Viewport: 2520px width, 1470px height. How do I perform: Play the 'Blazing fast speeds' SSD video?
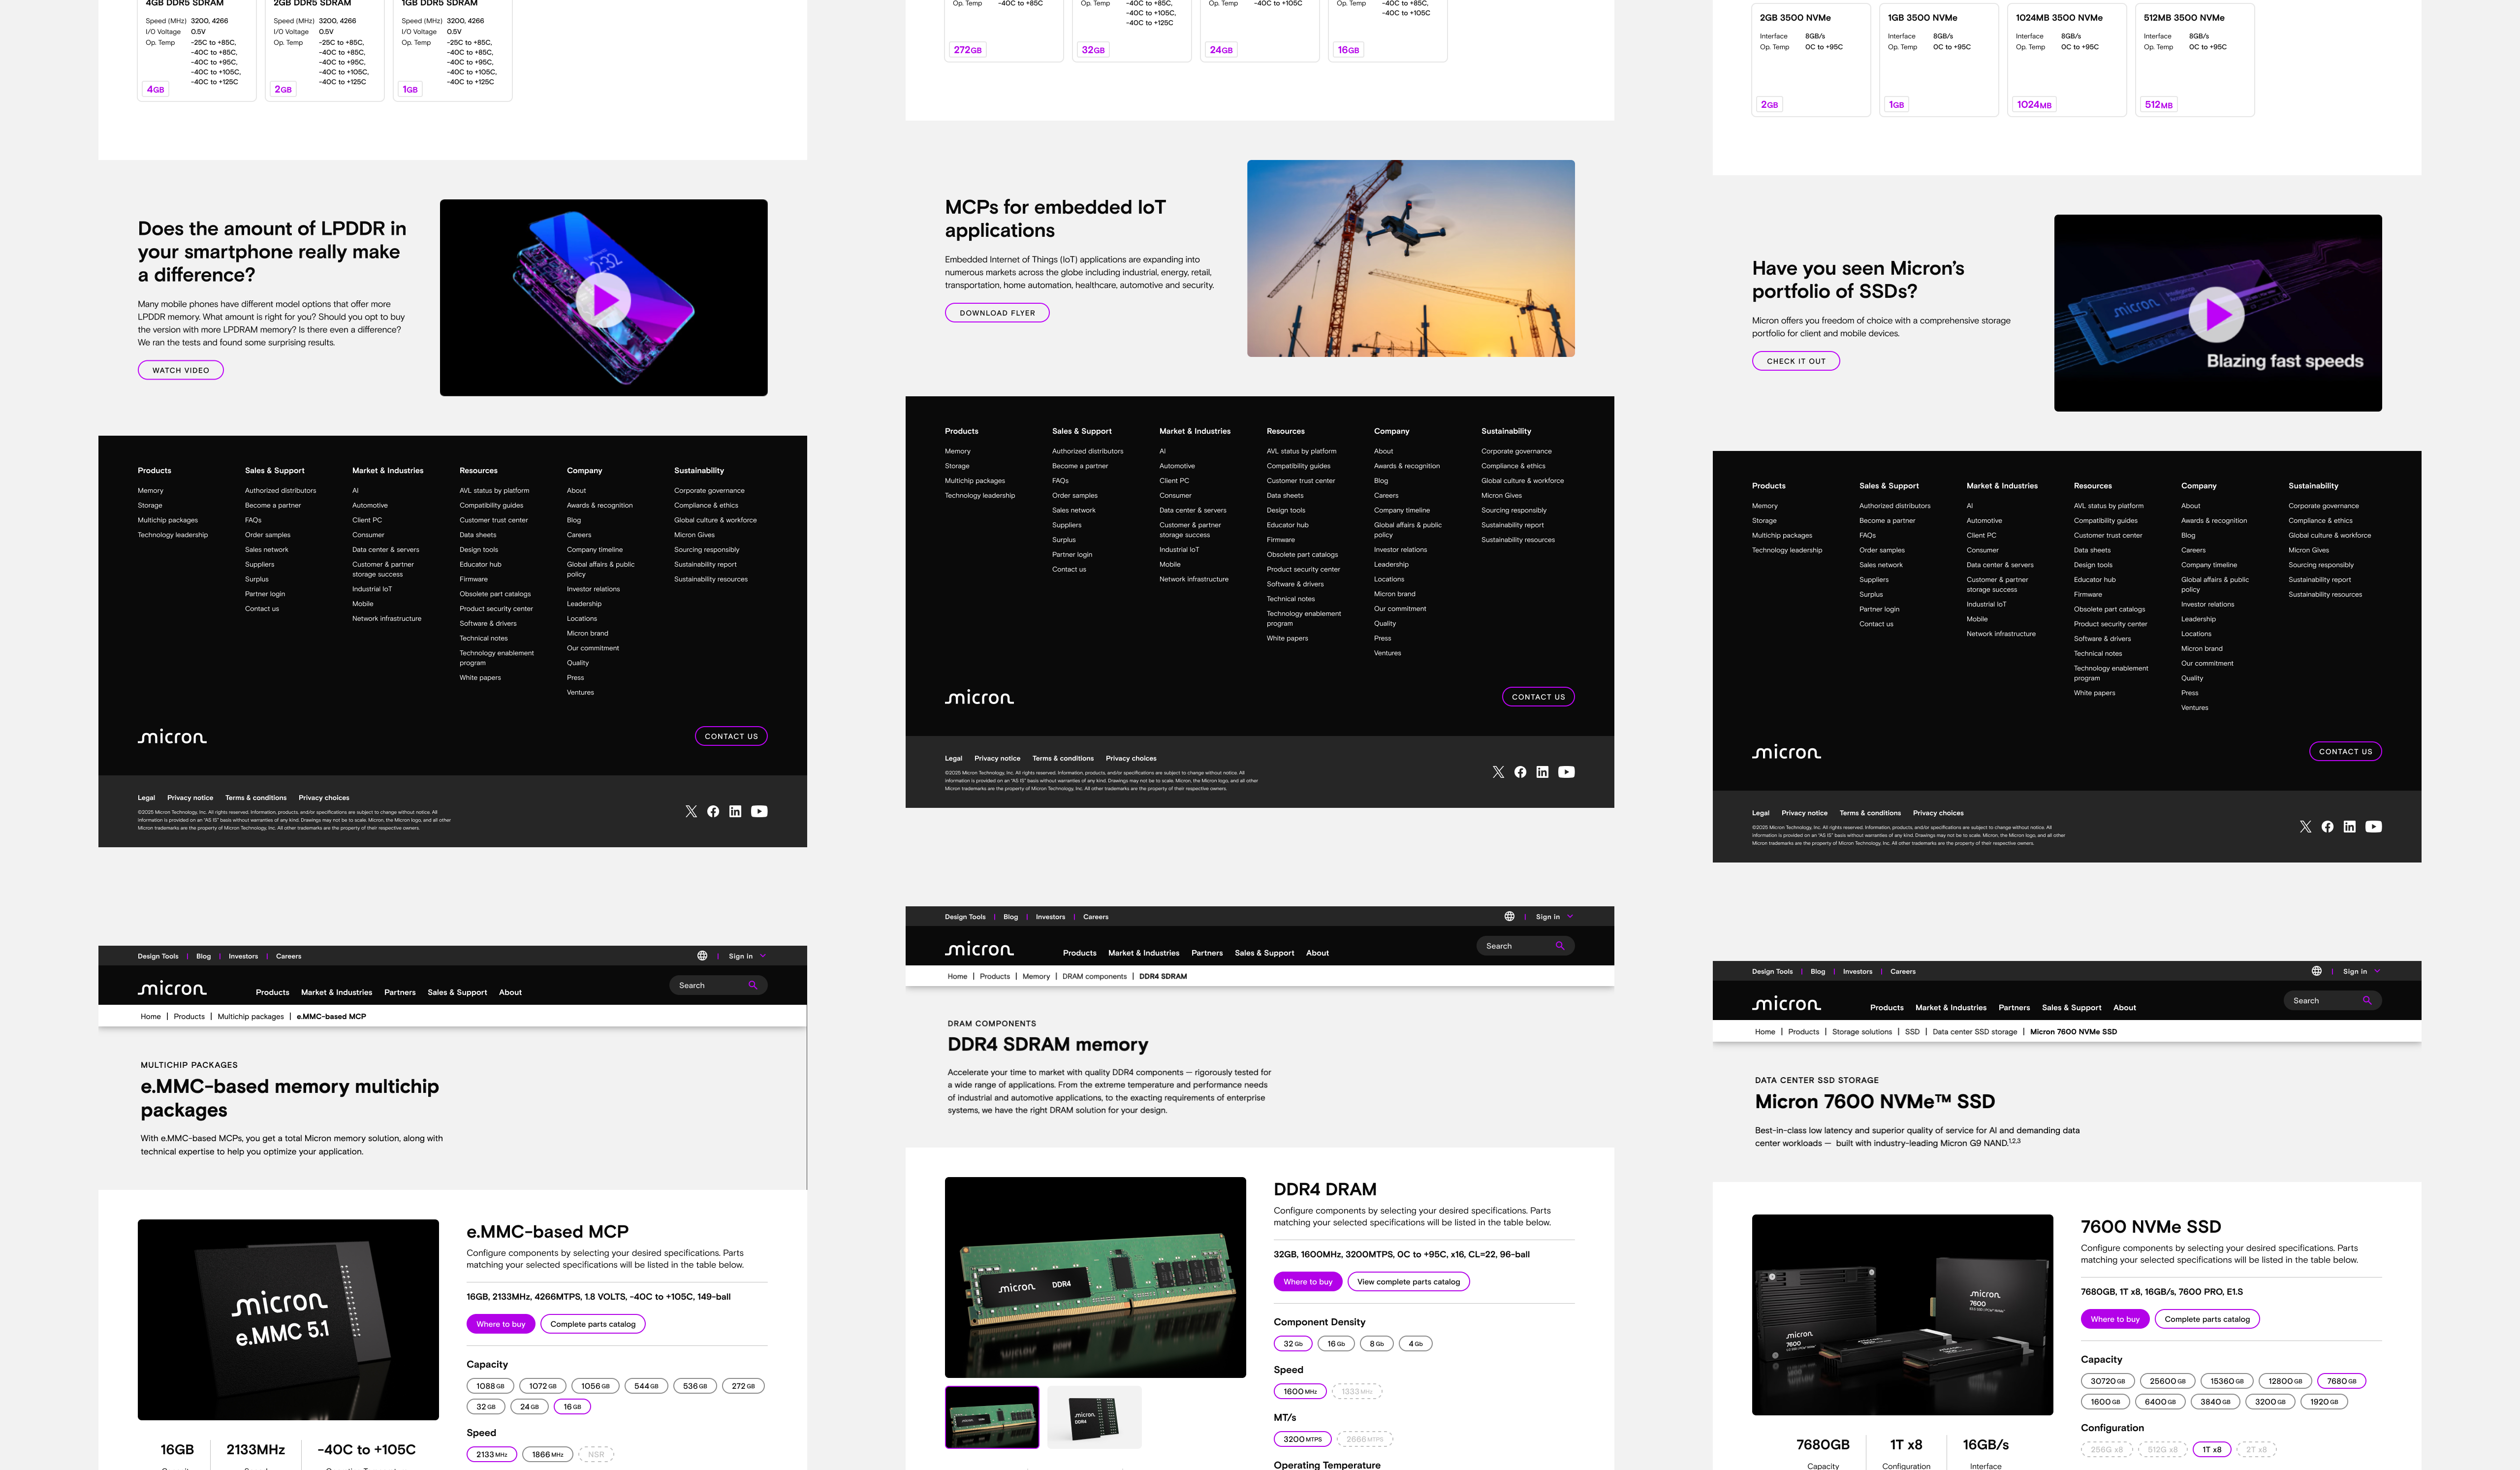click(x=2216, y=315)
